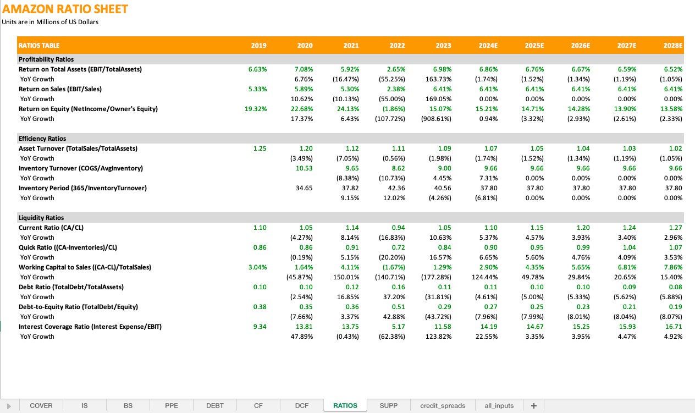The image size is (695, 413).
Task: Click the Asset Turnover row label
Action: coord(78,148)
